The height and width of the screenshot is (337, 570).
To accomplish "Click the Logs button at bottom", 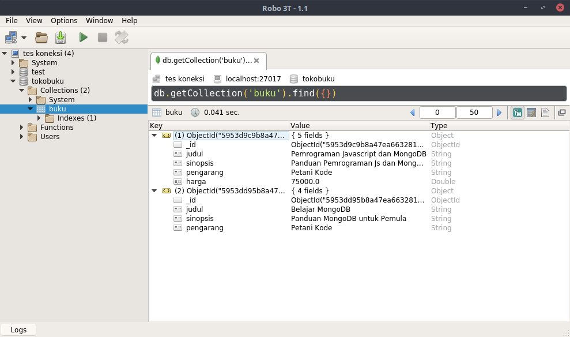I will pyautogui.click(x=18, y=329).
